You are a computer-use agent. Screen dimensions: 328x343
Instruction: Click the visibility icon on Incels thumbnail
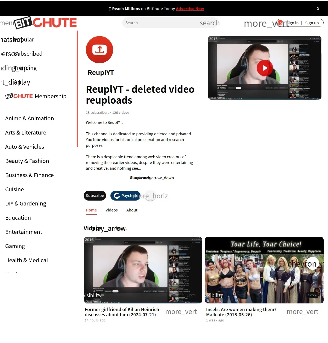click(214, 295)
